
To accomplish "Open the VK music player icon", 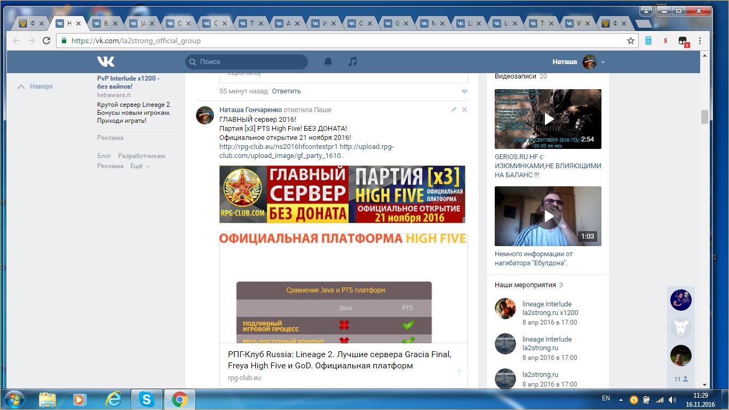I will pyautogui.click(x=352, y=62).
